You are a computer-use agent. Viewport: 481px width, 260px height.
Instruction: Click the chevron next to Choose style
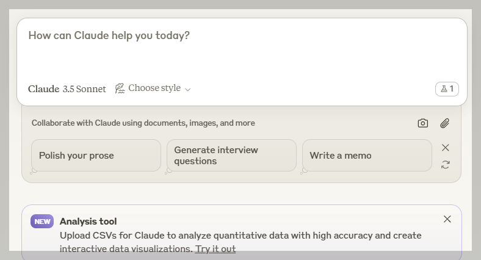click(x=188, y=90)
